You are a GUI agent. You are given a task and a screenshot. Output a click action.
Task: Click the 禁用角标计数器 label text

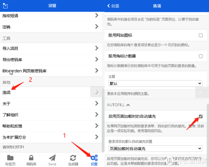[122, 56]
